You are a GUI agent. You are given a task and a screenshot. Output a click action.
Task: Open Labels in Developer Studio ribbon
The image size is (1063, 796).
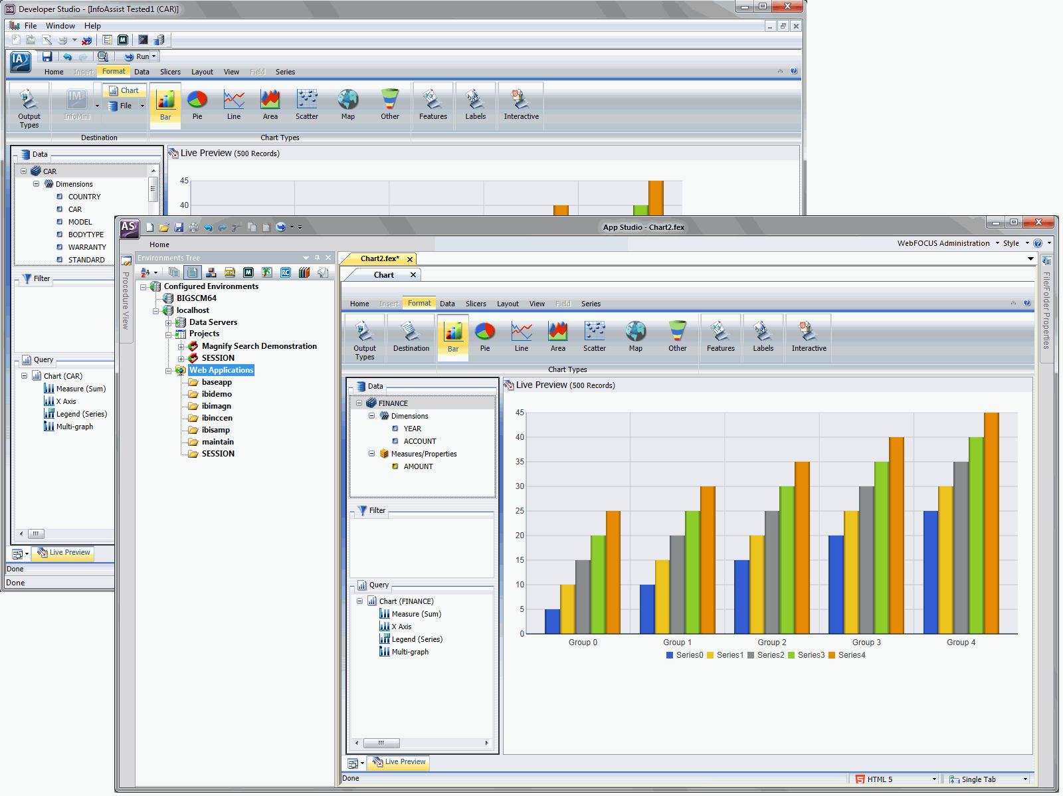476,106
